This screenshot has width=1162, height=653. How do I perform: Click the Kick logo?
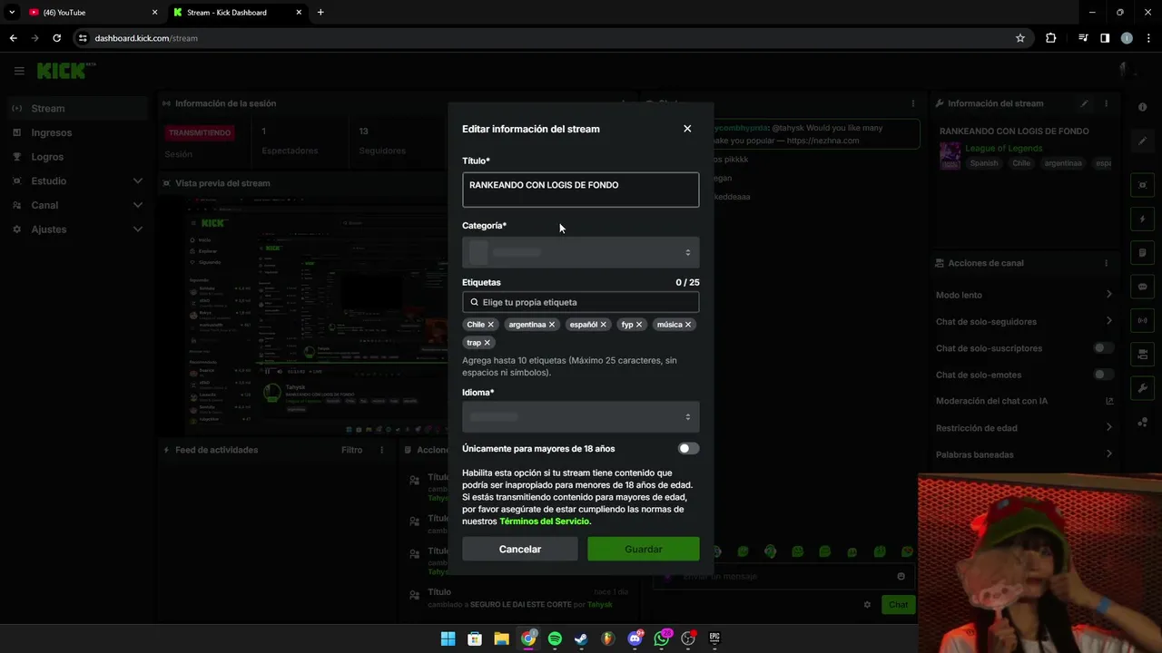pyautogui.click(x=64, y=71)
